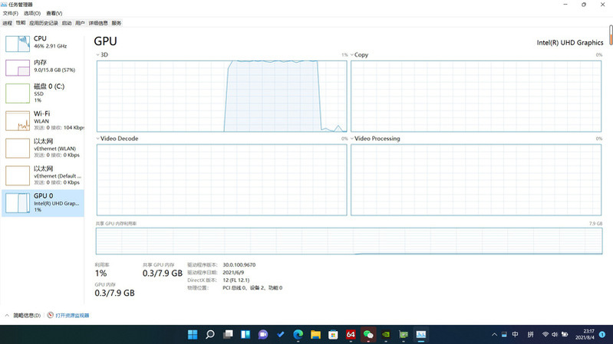Click the DirectX value 12 (FL 12.1)
The width and height of the screenshot is (613, 344).
236,280
